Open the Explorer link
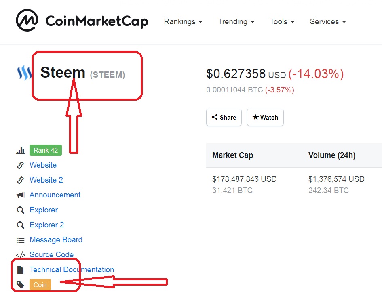The image size is (382, 292). [44, 210]
